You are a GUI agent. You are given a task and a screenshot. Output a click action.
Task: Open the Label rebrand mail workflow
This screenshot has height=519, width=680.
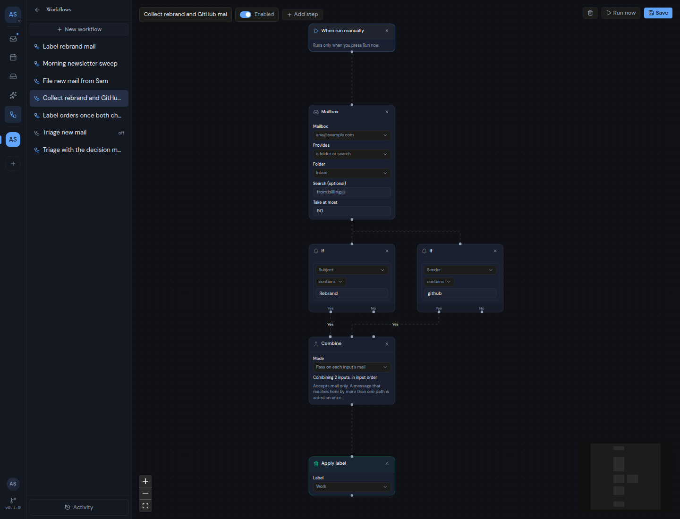point(79,47)
